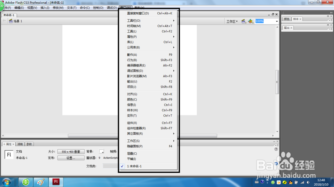
Task: Choose 工具(L) menu item
Action: tap(148, 31)
